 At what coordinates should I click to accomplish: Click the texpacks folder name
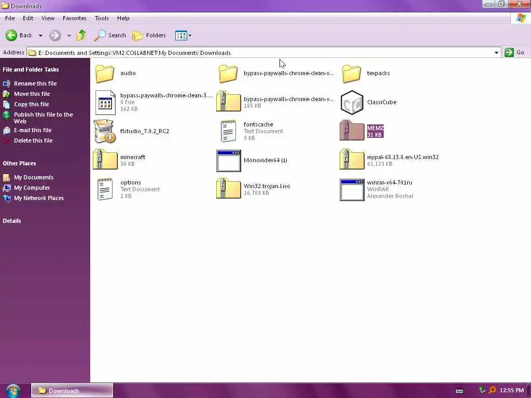[378, 73]
